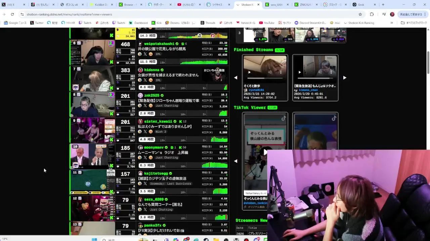Click the browser address bar URL
430x241 pixels.
[x=69, y=14]
